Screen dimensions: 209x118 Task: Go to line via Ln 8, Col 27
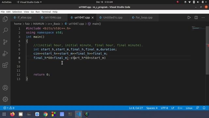136,108
